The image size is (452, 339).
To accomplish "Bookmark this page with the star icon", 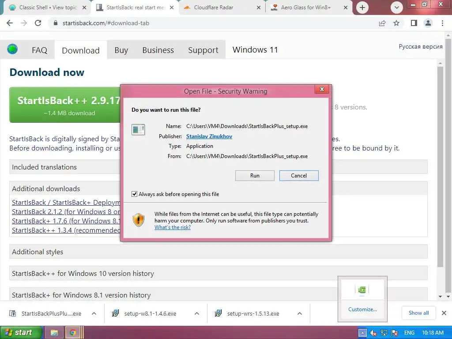I will pyautogui.click(x=396, y=23).
